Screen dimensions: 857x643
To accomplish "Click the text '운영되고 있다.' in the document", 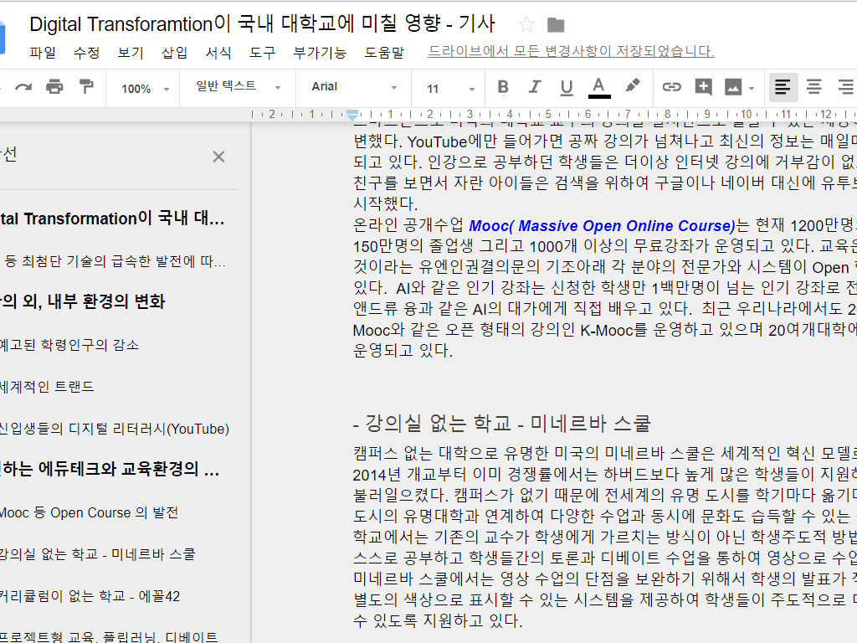I will [403, 351].
